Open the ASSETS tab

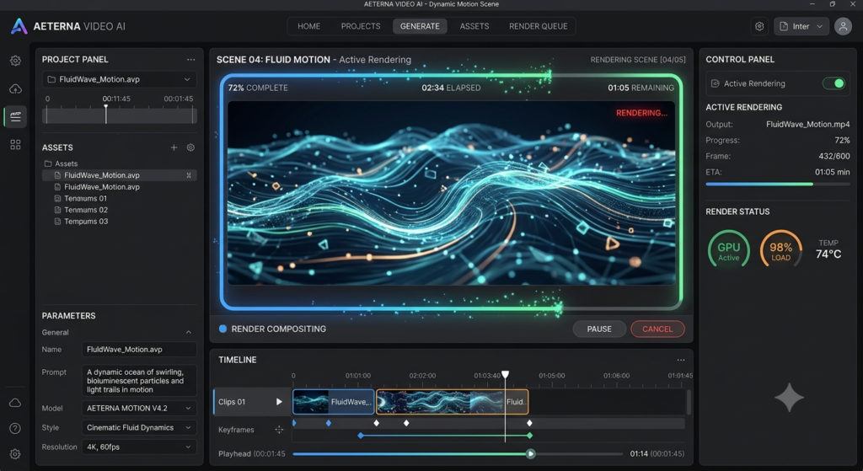(x=474, y=26)
